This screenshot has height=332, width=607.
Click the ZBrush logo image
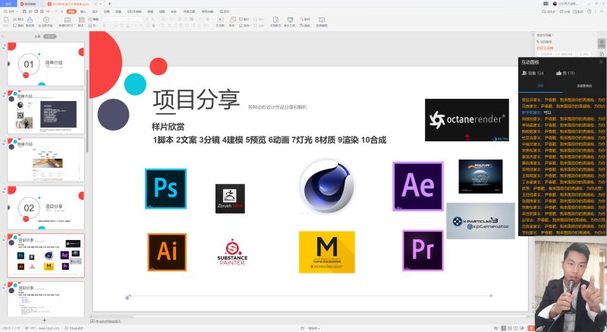[230, 198]
